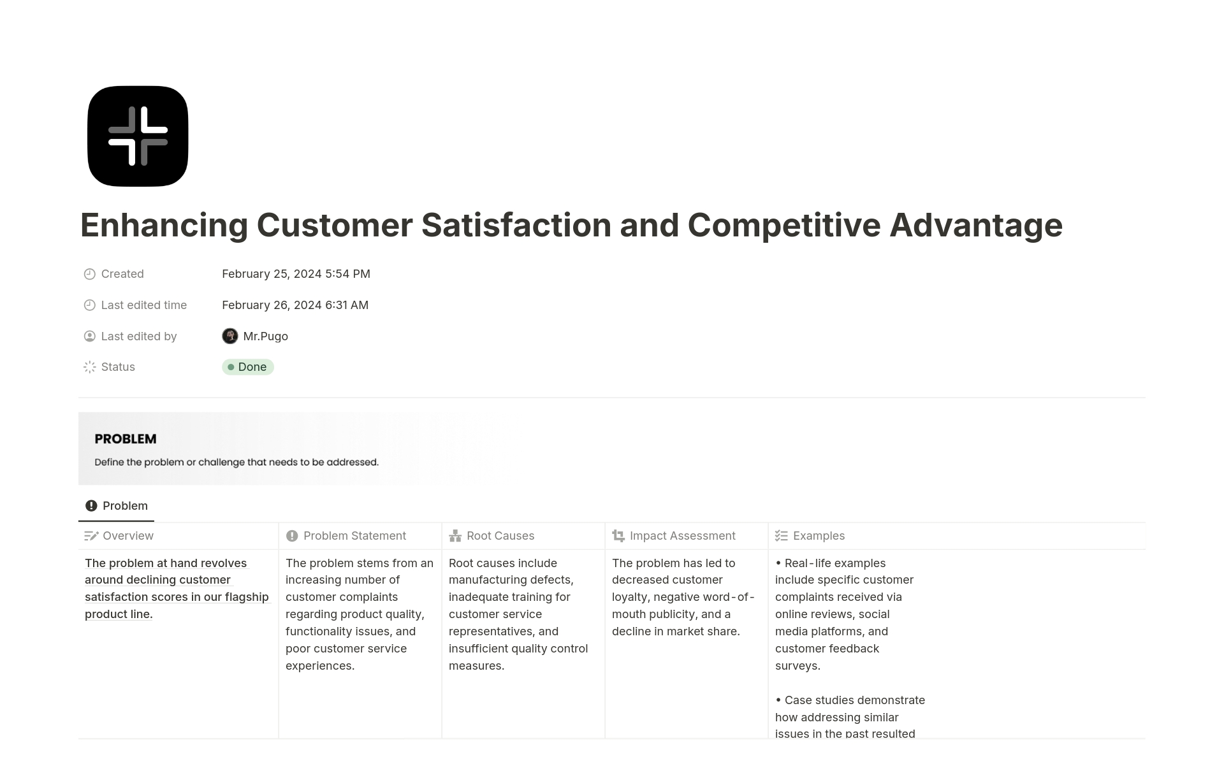
Task: Select the Impact Assessment column header
Action: (x=681, y=535)
